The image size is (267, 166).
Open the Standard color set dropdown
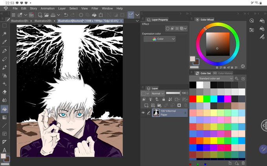point(211,79)
